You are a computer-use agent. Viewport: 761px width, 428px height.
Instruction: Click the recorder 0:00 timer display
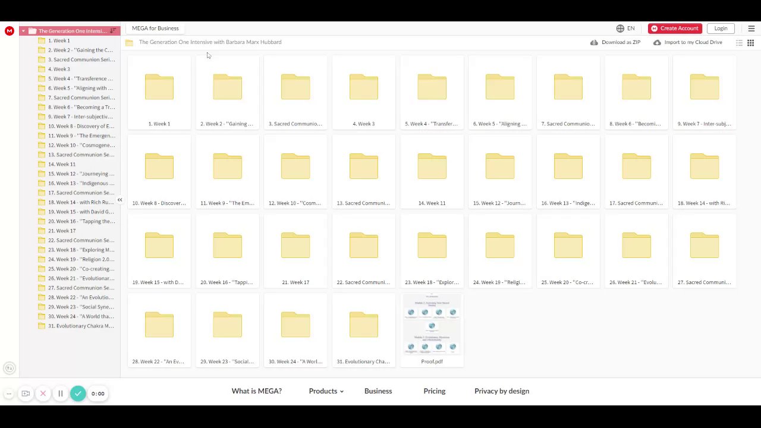click(98, 394)
